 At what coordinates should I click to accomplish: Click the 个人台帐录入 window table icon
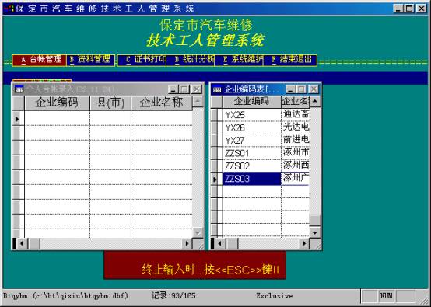(19, 89)
